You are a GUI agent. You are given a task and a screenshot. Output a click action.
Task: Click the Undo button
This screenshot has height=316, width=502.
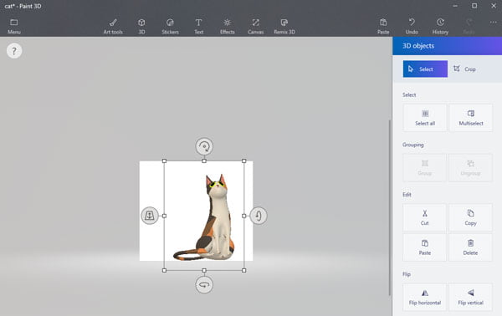412,27
